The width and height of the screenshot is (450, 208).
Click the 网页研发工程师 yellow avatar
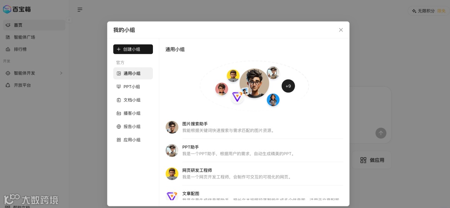pyautogui.click(x=172, y=174)
